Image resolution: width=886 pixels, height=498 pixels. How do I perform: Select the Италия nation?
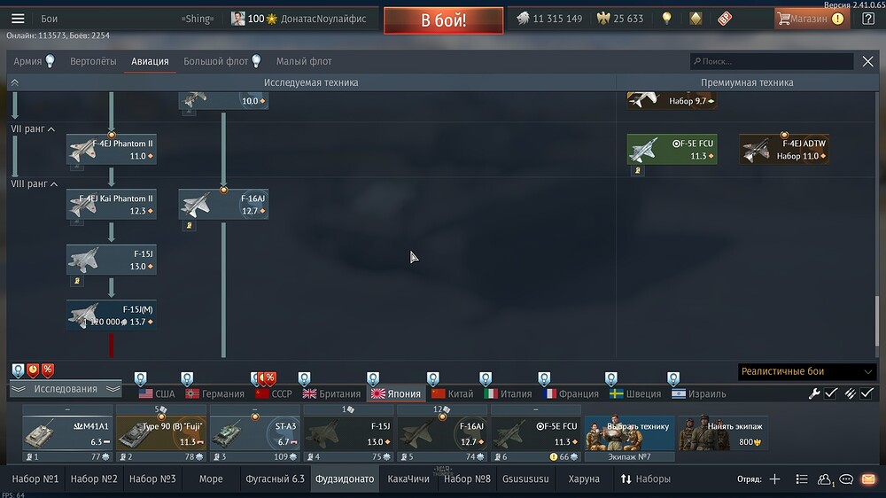[508, 394]
